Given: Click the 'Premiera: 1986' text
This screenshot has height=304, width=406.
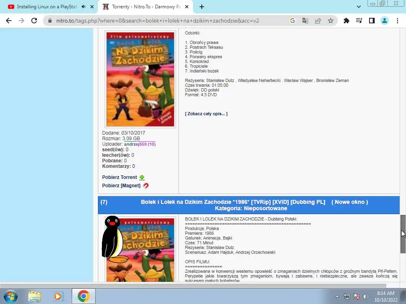Looking at the screenshot, I should click(199, 233).
